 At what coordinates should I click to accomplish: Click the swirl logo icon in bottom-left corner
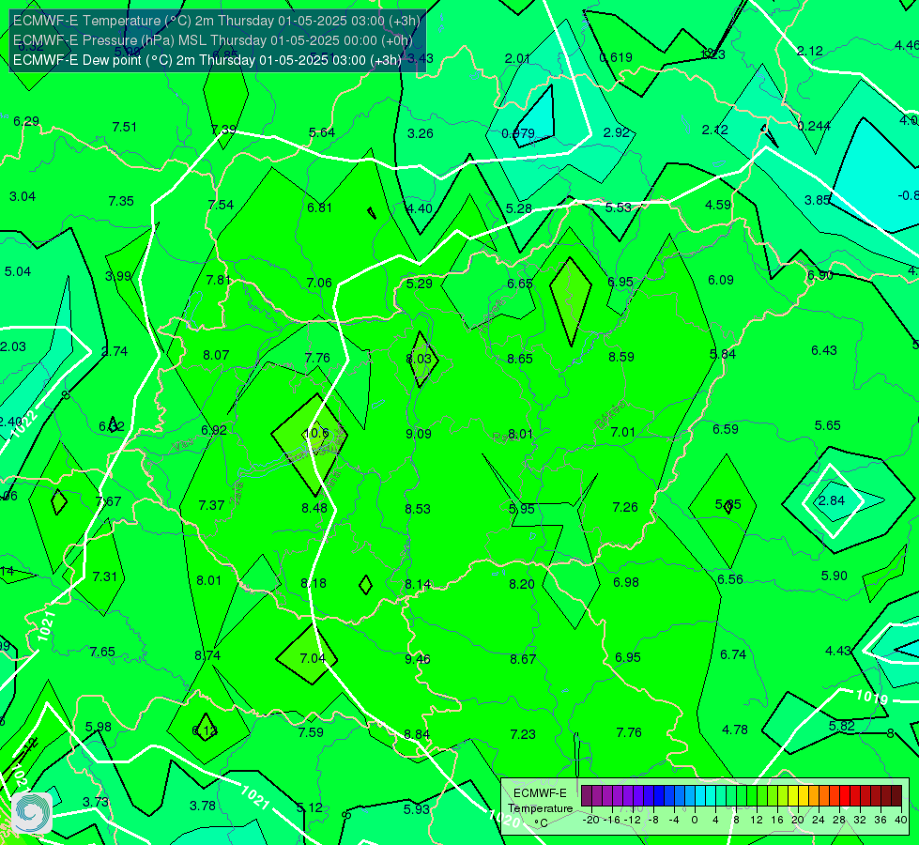(32, 812)
